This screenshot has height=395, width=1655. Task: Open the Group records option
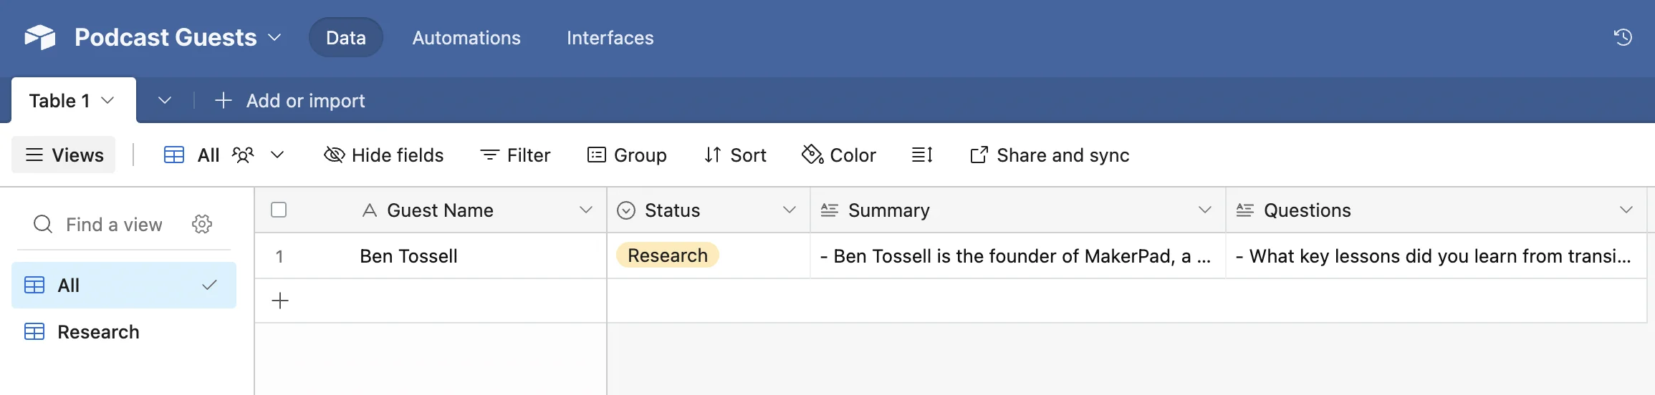(627, 155)
